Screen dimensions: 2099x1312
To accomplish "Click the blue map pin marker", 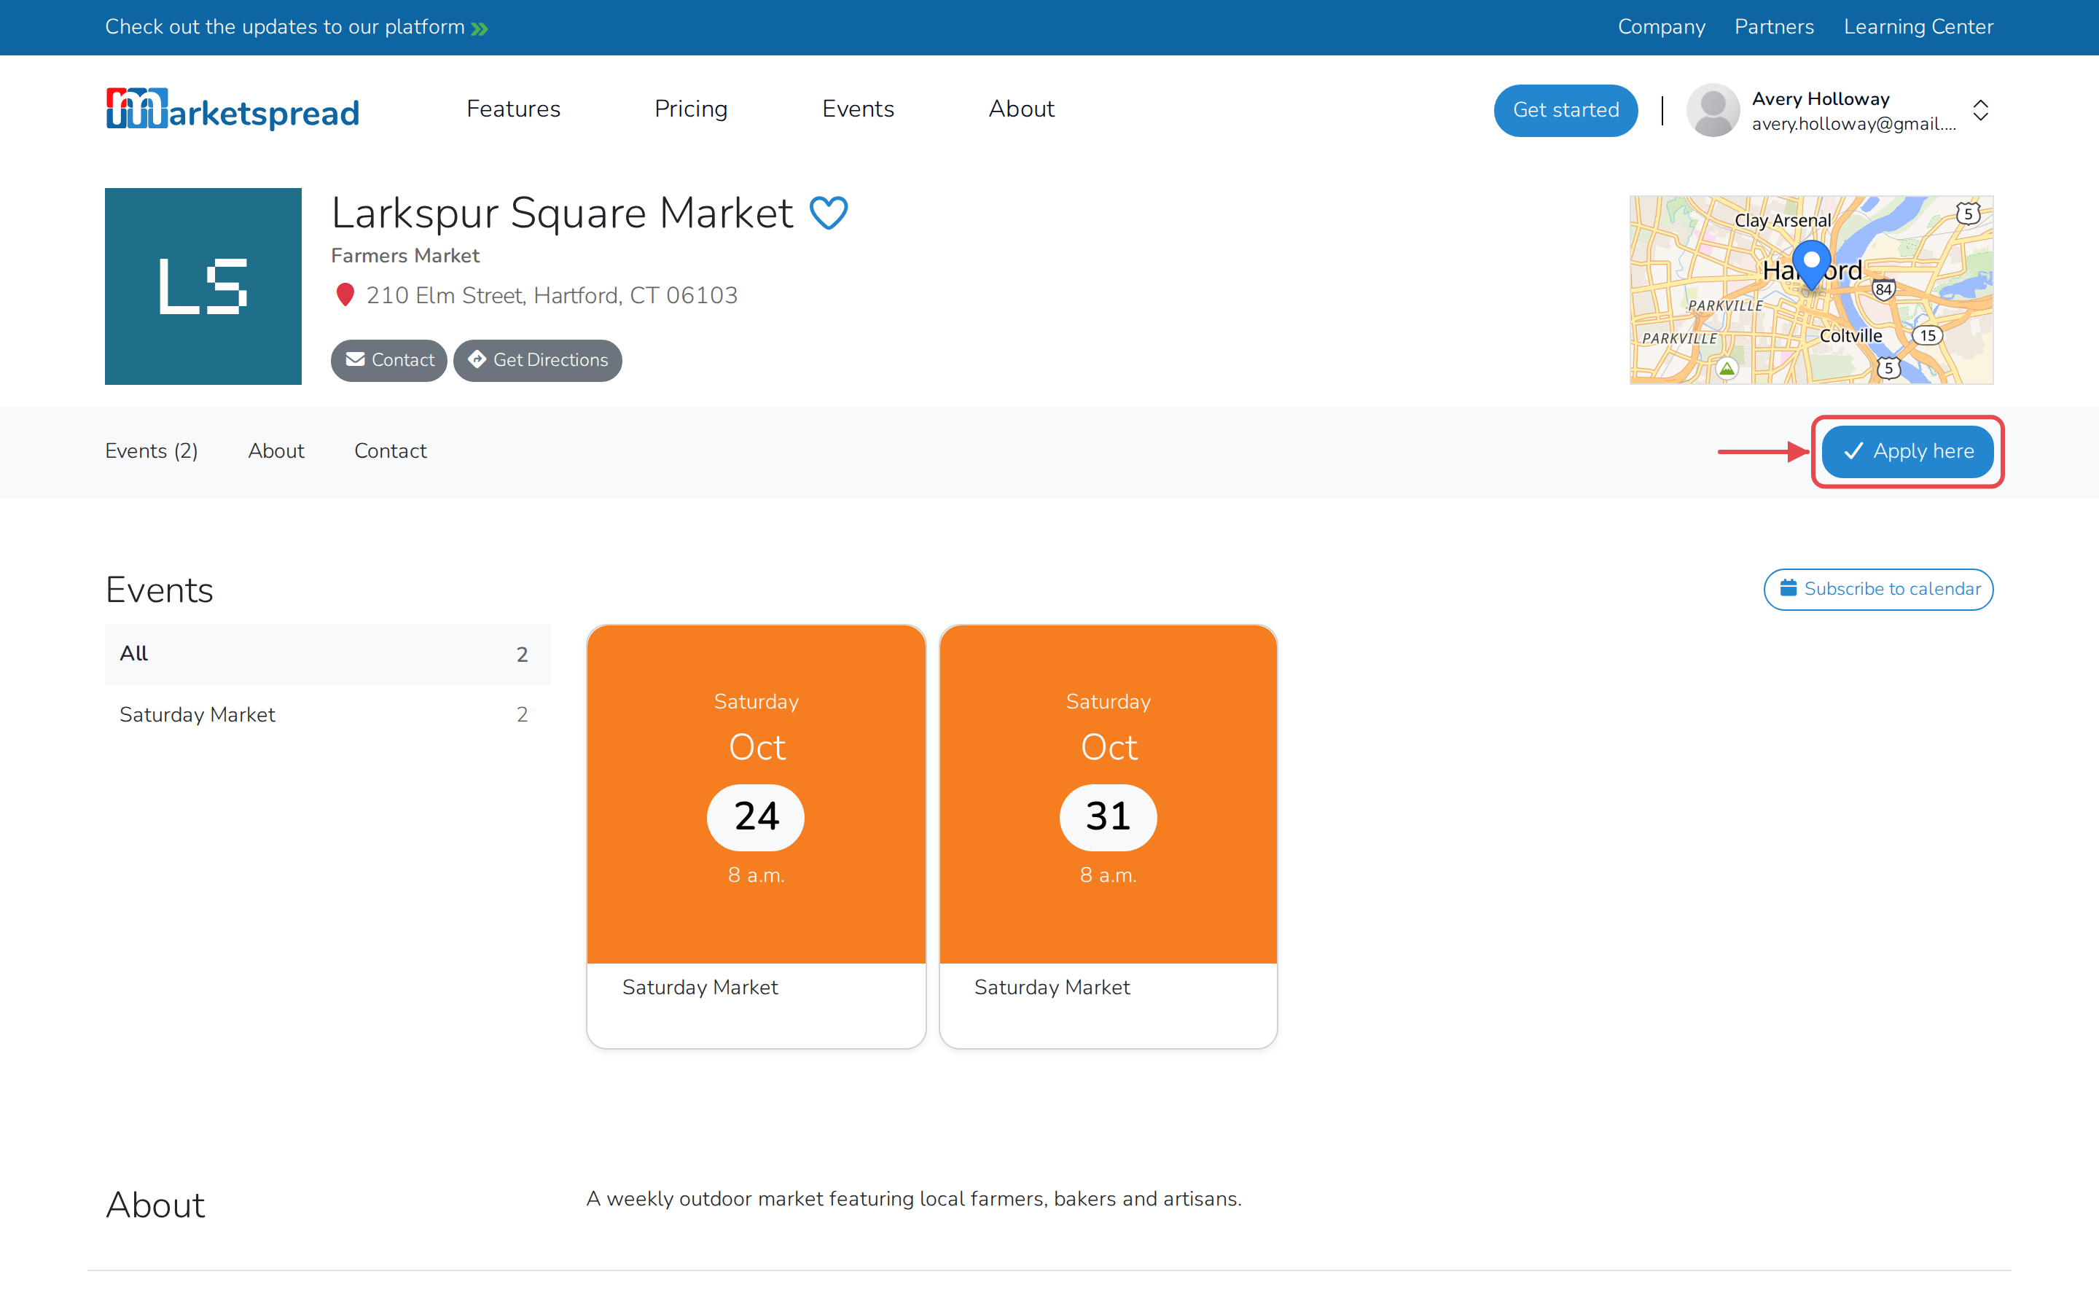I will point(1811,264).
